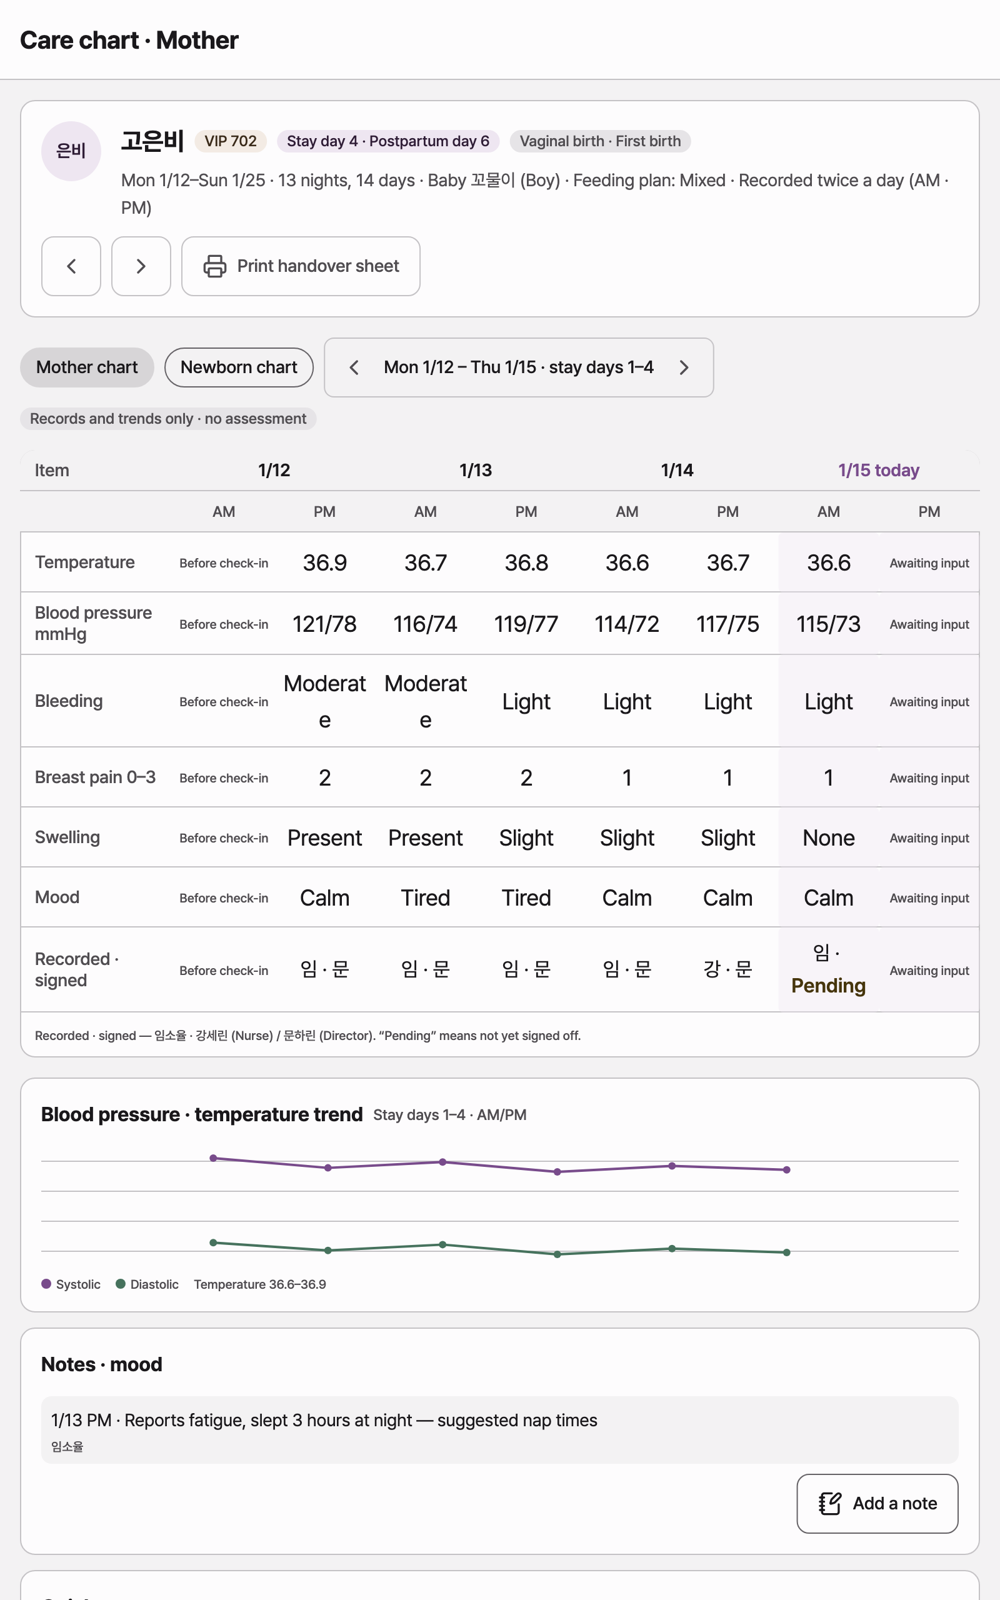Go to the previous patient chart
The image size is (1000, 1600).
[71, 266]
